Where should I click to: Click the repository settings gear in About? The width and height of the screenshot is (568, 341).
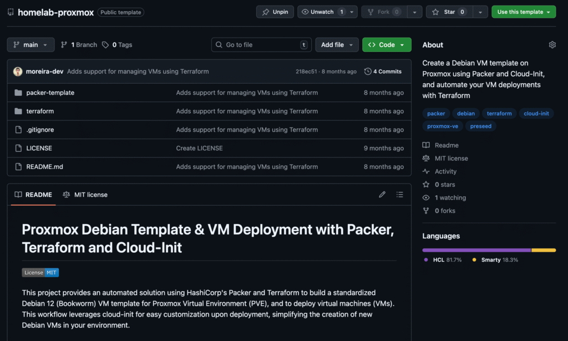point(552,45)
